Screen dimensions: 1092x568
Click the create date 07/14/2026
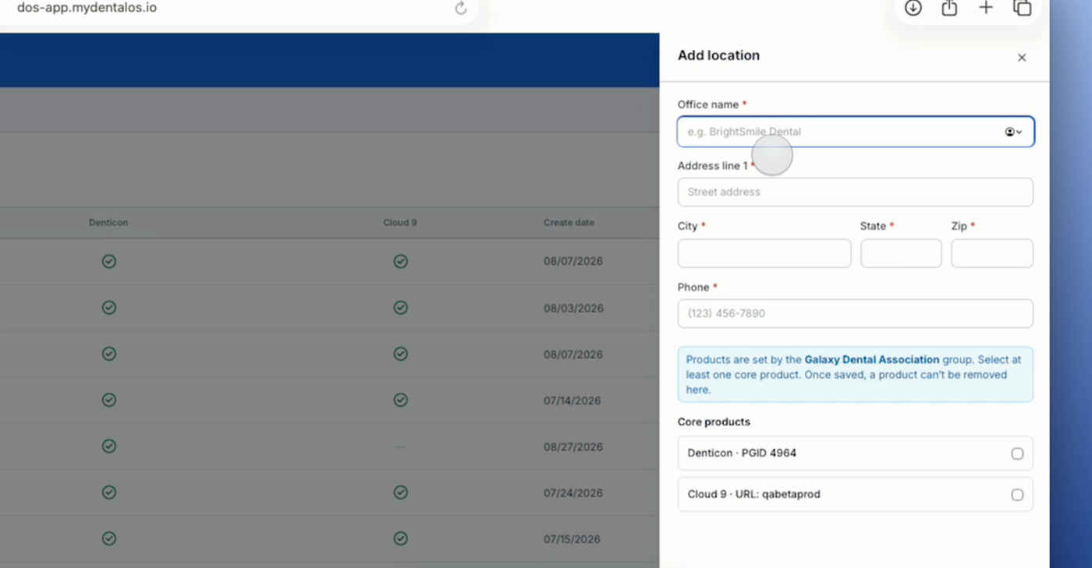(572, 400)
